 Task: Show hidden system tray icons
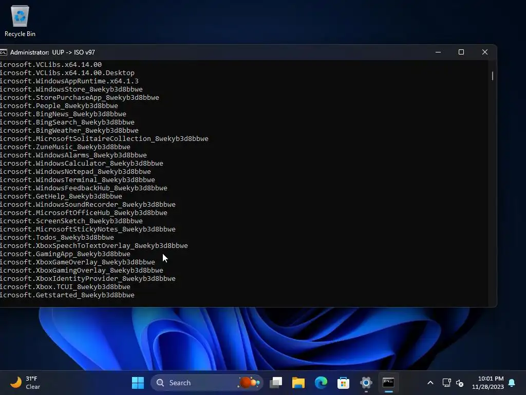tap(430, 383)
